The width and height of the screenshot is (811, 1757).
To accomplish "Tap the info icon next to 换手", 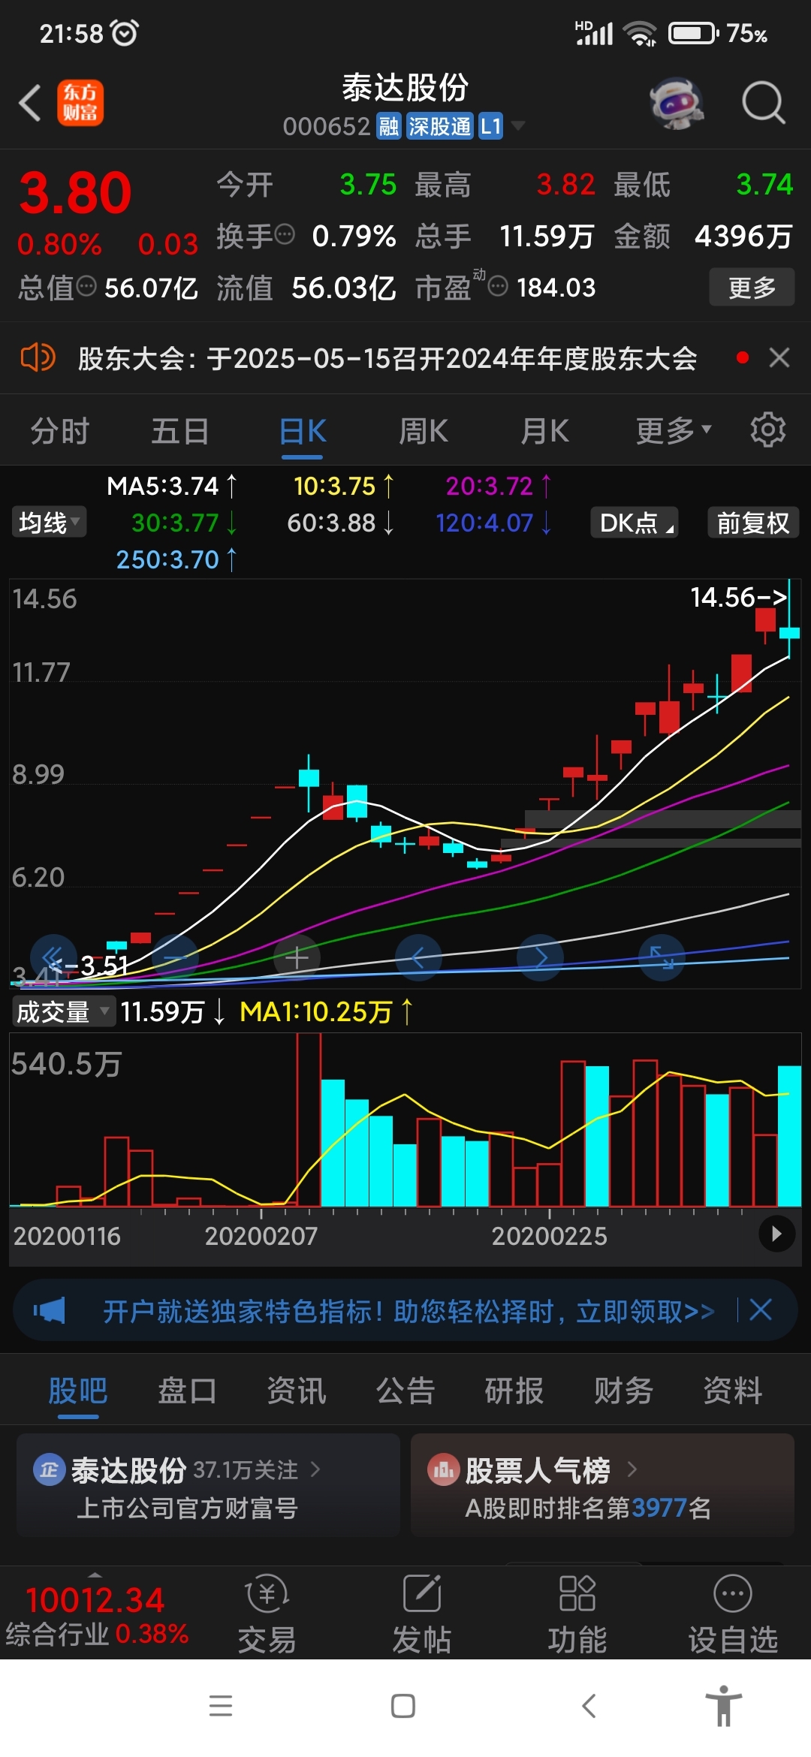I will [285, 235].
